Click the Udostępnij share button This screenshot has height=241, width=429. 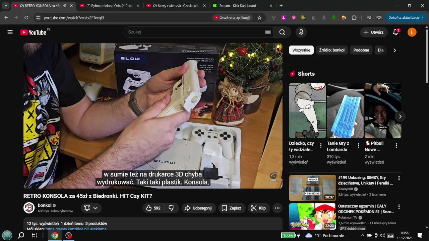(x=199, y=208)
